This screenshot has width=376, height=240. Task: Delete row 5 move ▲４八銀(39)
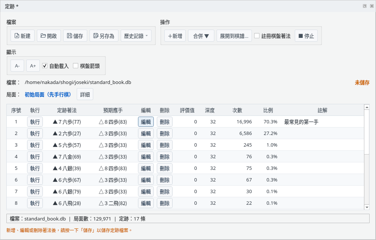(x=165, y=168)
